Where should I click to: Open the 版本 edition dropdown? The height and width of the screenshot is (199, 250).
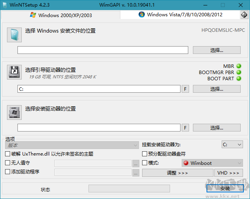point(72,145)
